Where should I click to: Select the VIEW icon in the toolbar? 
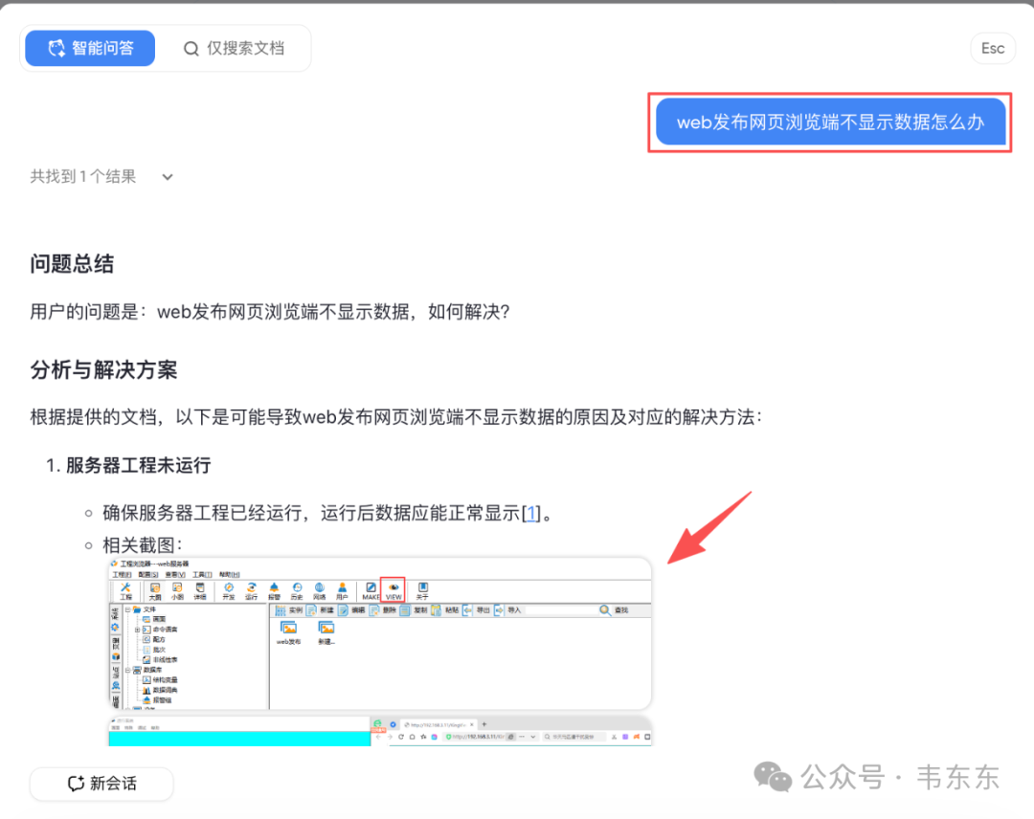393,589
